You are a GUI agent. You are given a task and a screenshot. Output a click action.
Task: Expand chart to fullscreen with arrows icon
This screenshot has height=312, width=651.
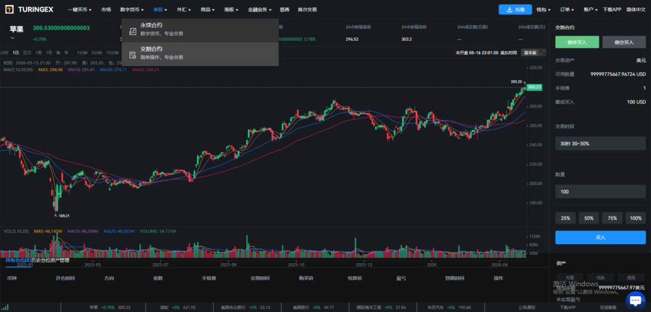click(543, 53)
